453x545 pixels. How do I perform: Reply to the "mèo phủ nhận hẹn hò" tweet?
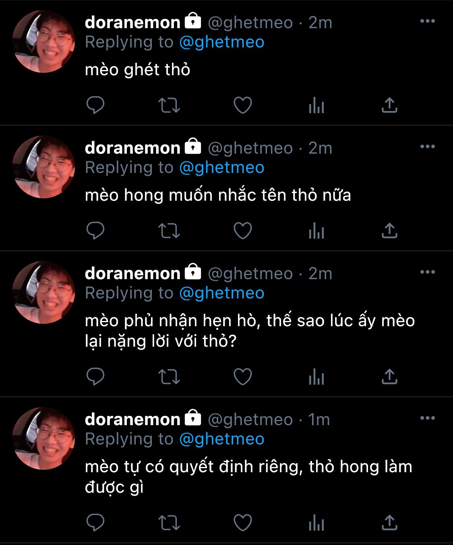point(95,377)
